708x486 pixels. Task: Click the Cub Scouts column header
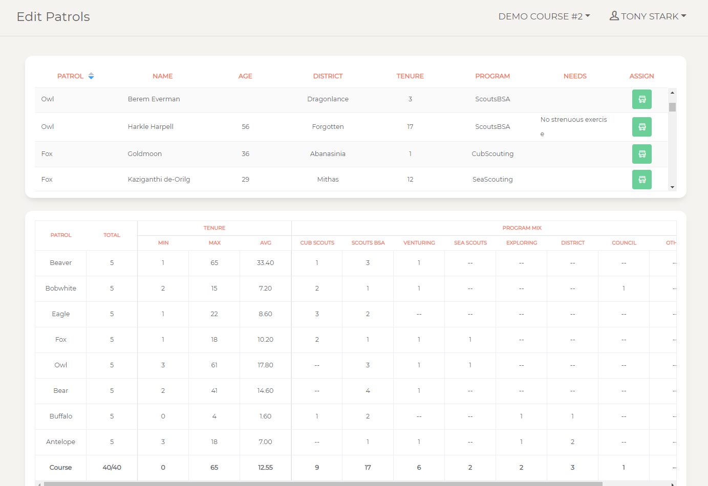[x=317, y=243]
